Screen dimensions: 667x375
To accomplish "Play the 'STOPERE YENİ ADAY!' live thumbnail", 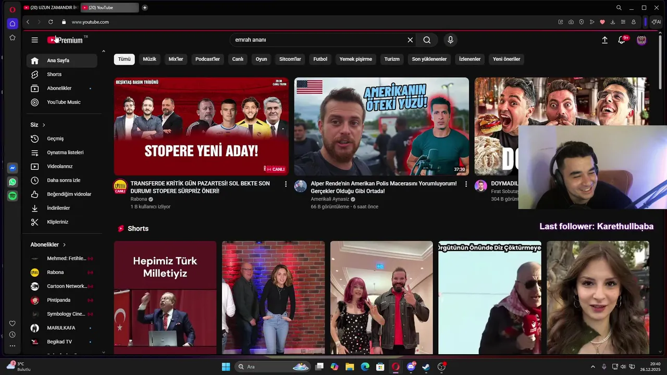I will pyautogui.click(x=201, y=127).
